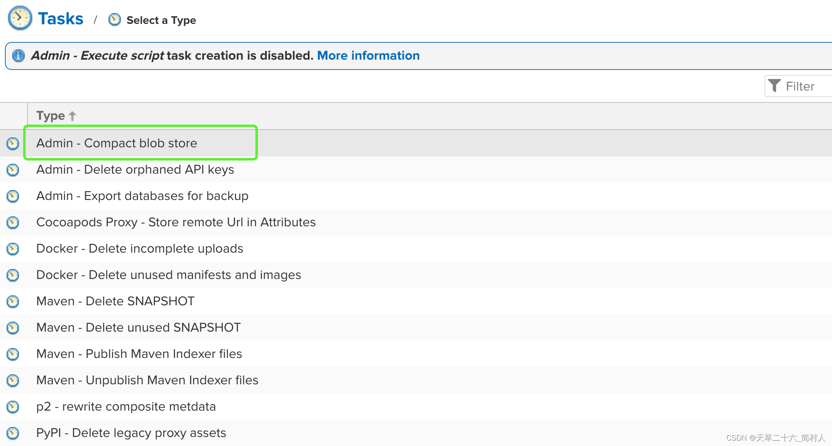
Task: Select Maven - Unpublish Maven Indexer files
Action: [x=145, y=379]
